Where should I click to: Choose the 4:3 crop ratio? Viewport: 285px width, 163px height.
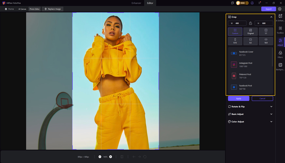251,41
